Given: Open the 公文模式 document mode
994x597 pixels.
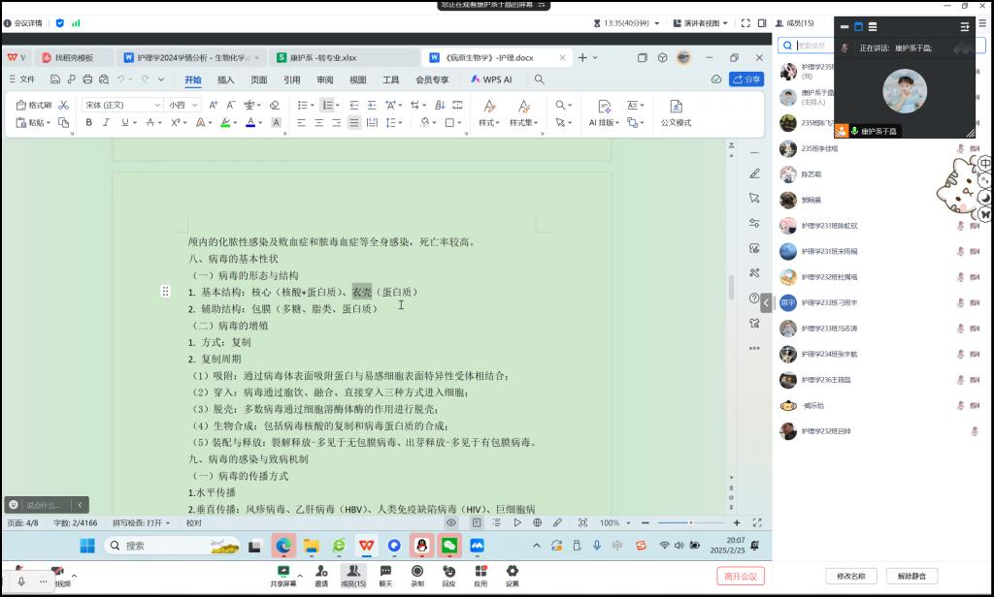Looking at the screenshot, I should click(676, 113).
